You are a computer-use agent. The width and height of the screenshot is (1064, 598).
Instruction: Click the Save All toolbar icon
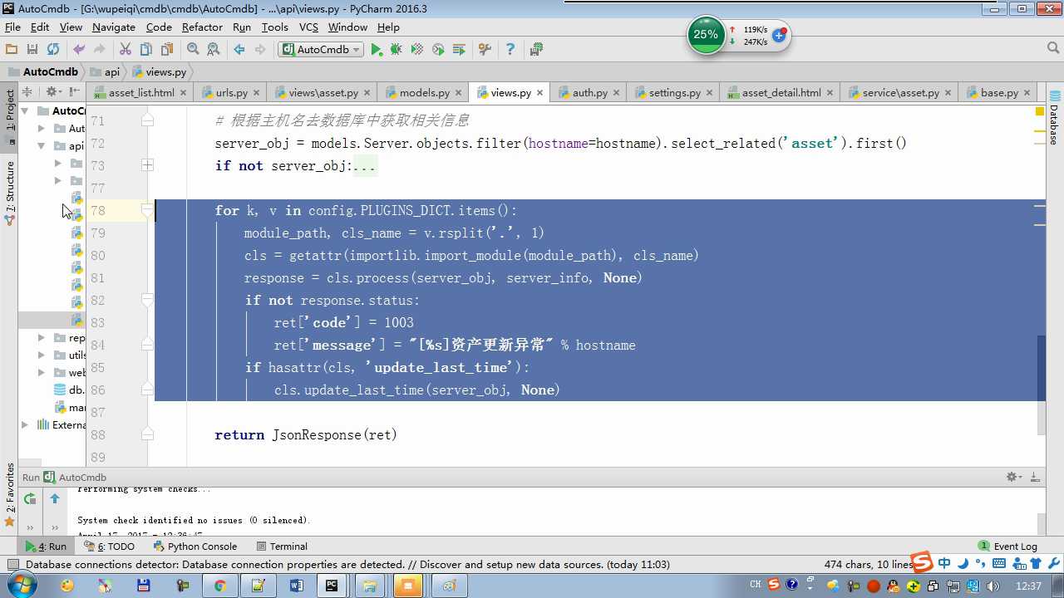point(32,50)
